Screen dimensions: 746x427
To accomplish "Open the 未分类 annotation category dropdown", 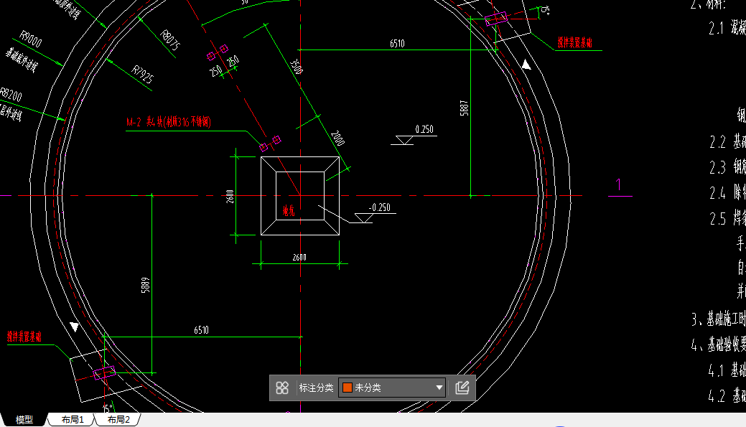I will (x=392, y=388).
